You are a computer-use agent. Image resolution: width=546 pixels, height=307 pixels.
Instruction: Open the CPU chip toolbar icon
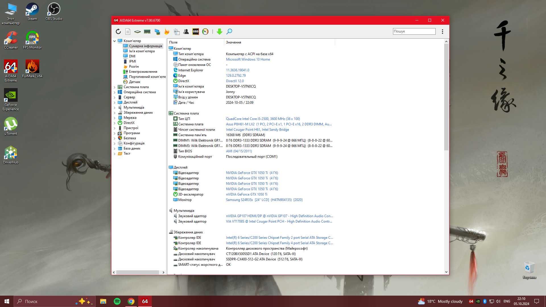pos(137,32)
